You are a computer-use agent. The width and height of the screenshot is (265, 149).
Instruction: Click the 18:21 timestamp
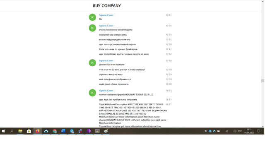click(169, 104)
